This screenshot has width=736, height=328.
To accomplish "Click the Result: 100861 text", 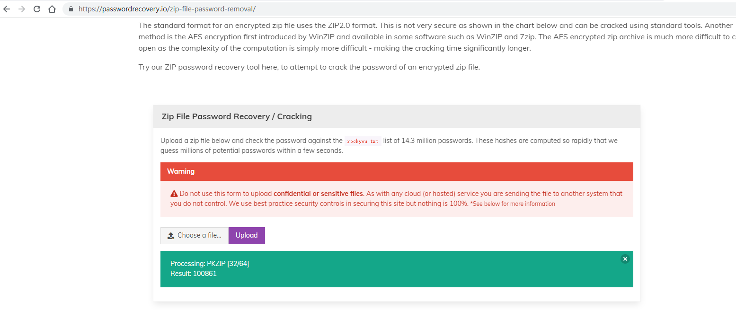I will coord(194,274).
